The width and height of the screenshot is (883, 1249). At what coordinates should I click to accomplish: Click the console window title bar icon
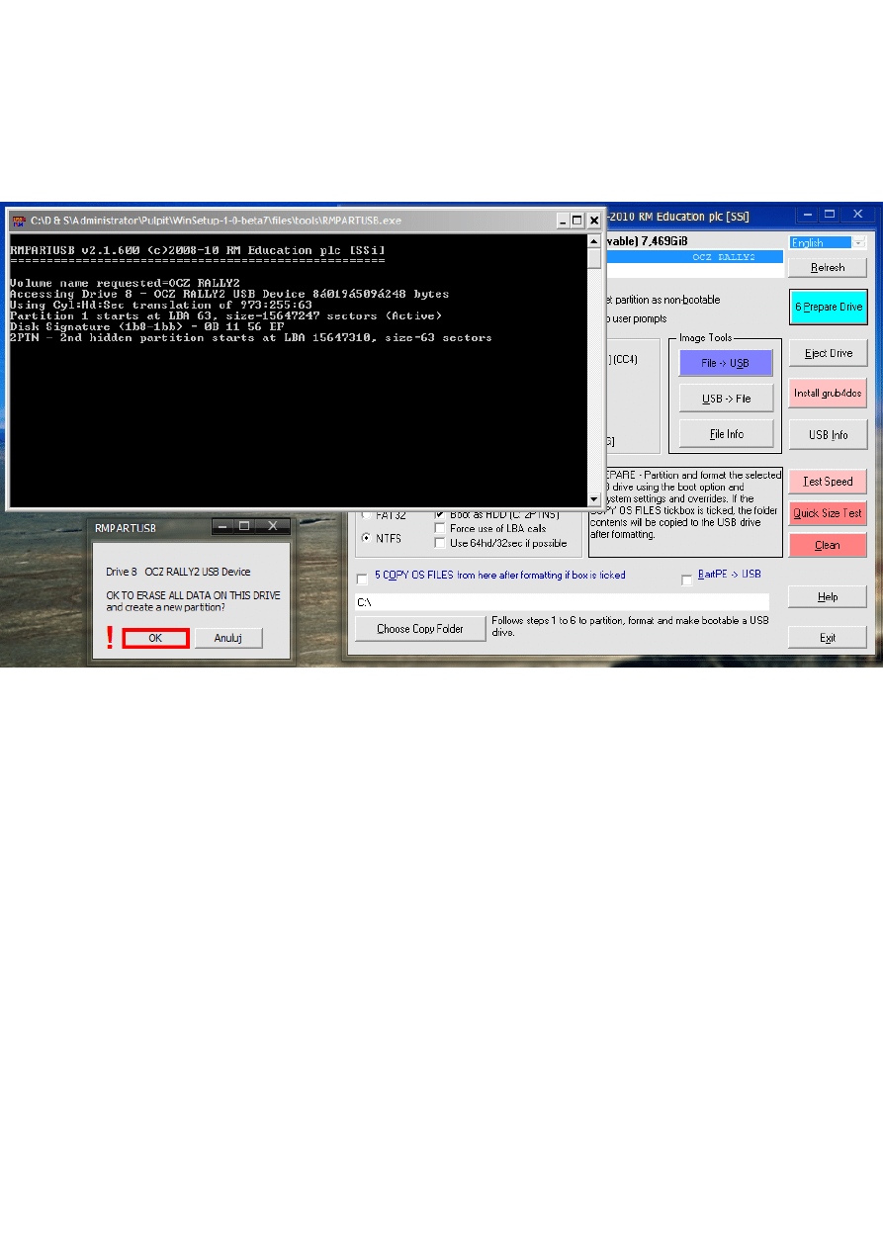click(19, 221)
